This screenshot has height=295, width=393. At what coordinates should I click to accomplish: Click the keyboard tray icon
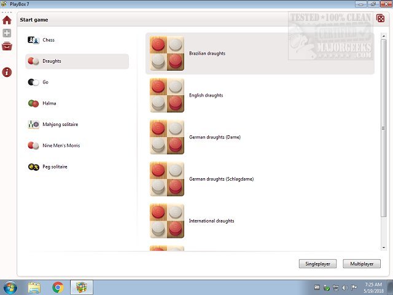point(317,288)
